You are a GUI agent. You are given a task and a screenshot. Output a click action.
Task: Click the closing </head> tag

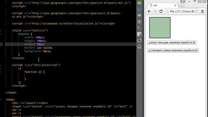pyautogui.click(x=11, y=93)
